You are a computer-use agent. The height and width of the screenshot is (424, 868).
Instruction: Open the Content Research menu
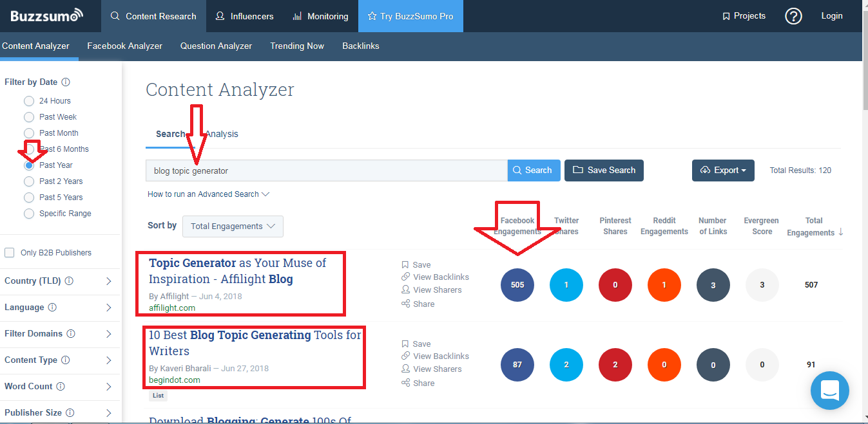tap(153, 16)
